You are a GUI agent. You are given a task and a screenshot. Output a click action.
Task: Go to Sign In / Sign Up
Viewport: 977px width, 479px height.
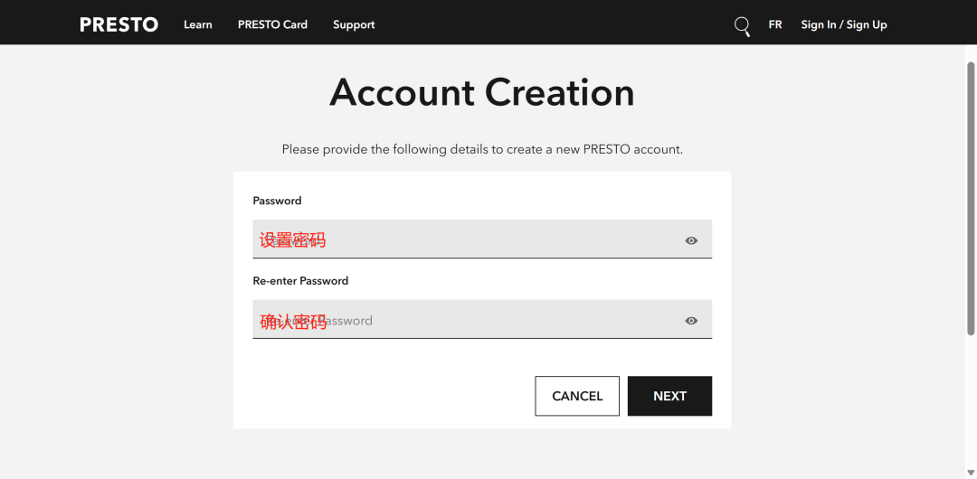pyautogui.click(x=844, y=25)
